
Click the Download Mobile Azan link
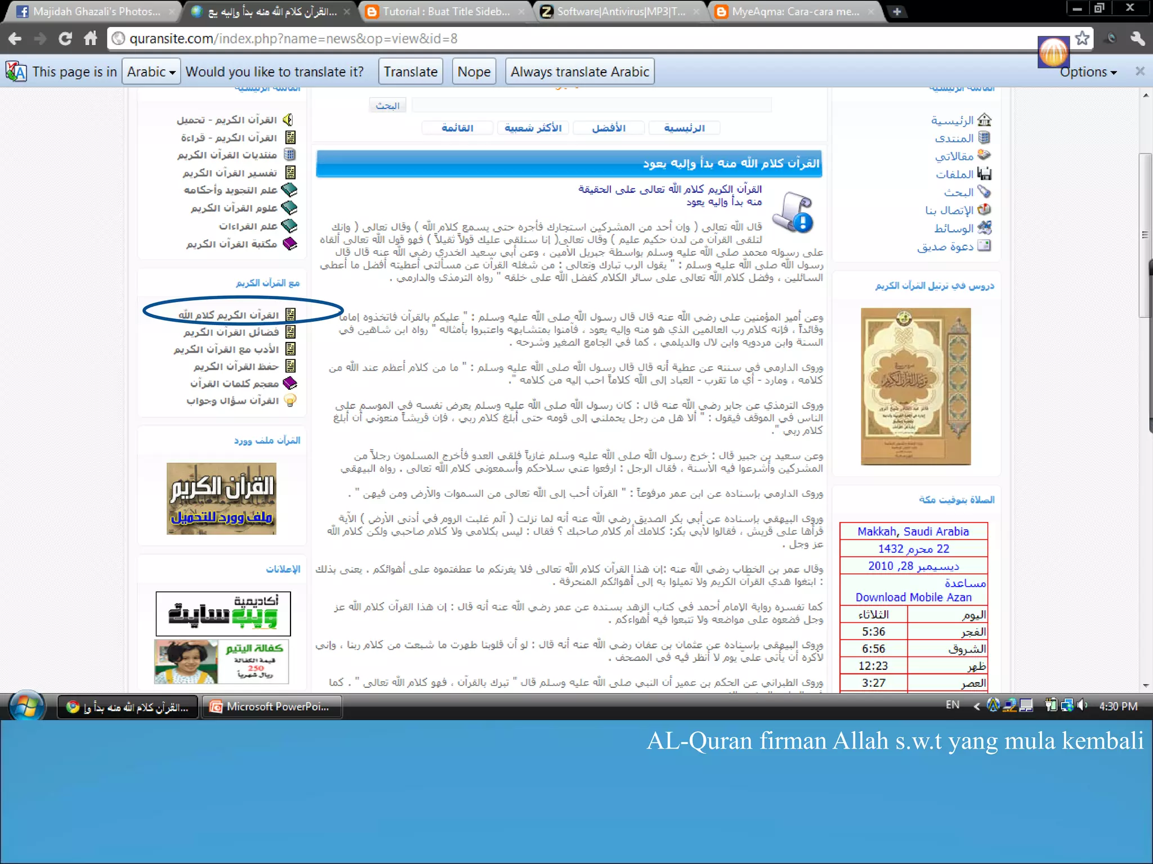(x=913, y=597)
